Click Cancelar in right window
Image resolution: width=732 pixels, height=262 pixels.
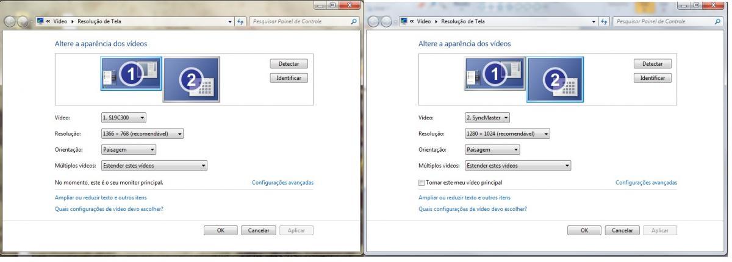tap(622, 230)
